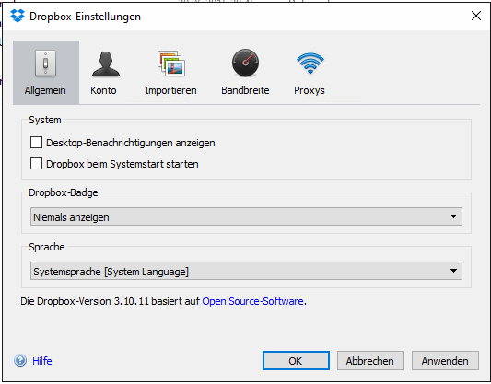
Task: Open the Konto person silhouette icon
Action: click(x=106, y=64)
